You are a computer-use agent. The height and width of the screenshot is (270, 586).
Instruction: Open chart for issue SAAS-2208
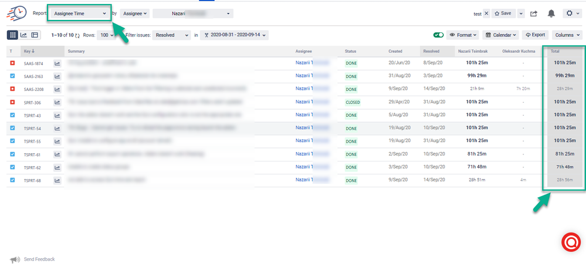[57, 89]
